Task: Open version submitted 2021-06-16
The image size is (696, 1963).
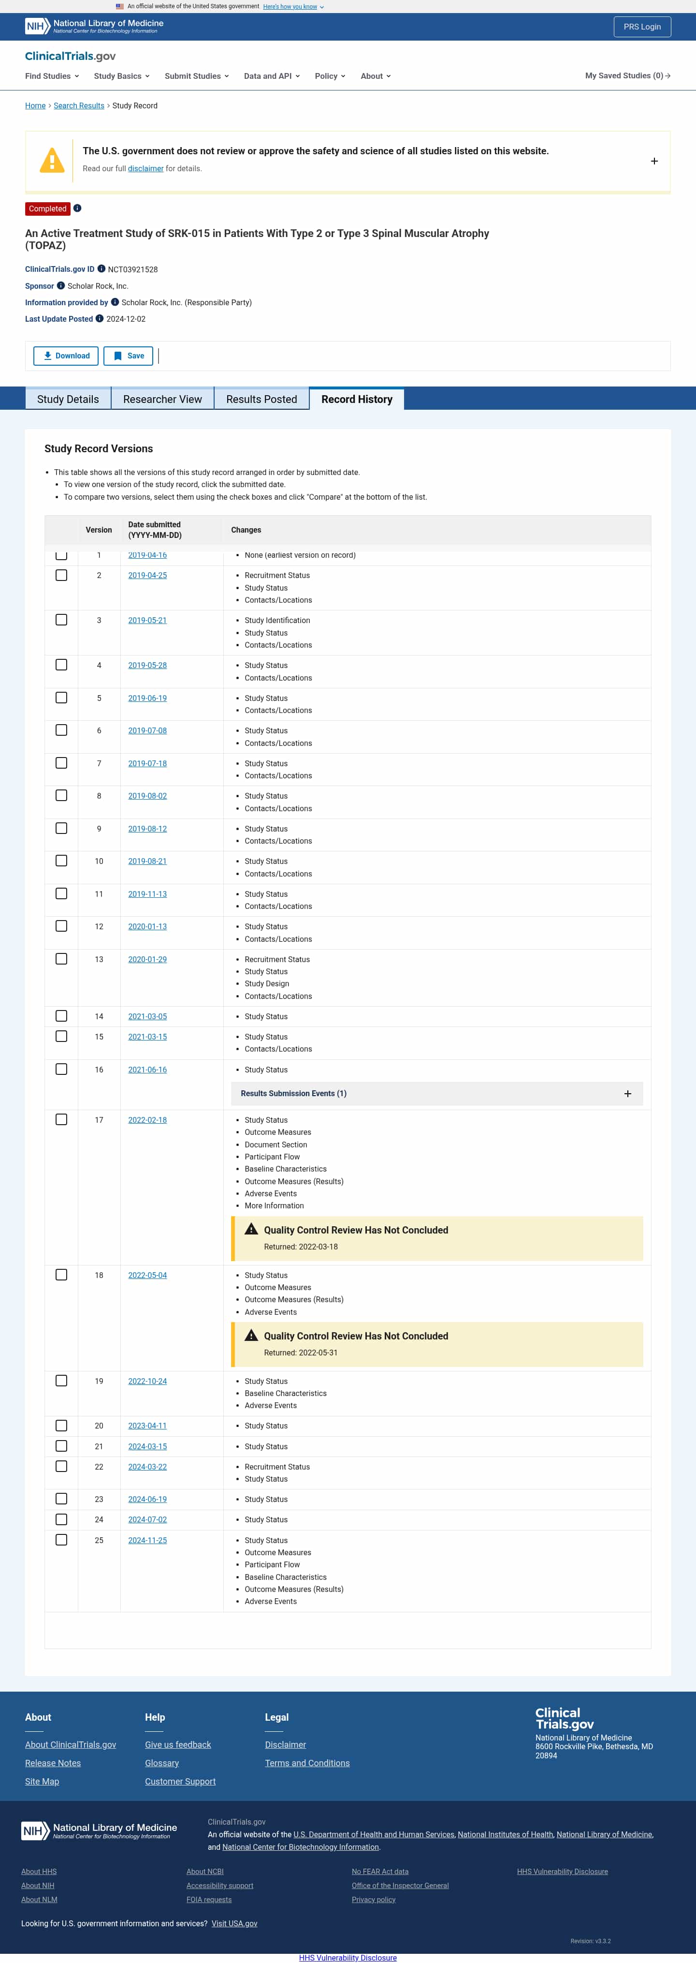Action: 147,1069
